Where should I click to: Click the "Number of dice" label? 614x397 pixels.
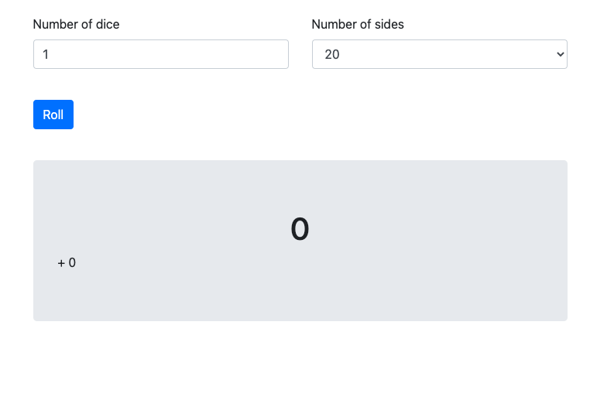76,24
